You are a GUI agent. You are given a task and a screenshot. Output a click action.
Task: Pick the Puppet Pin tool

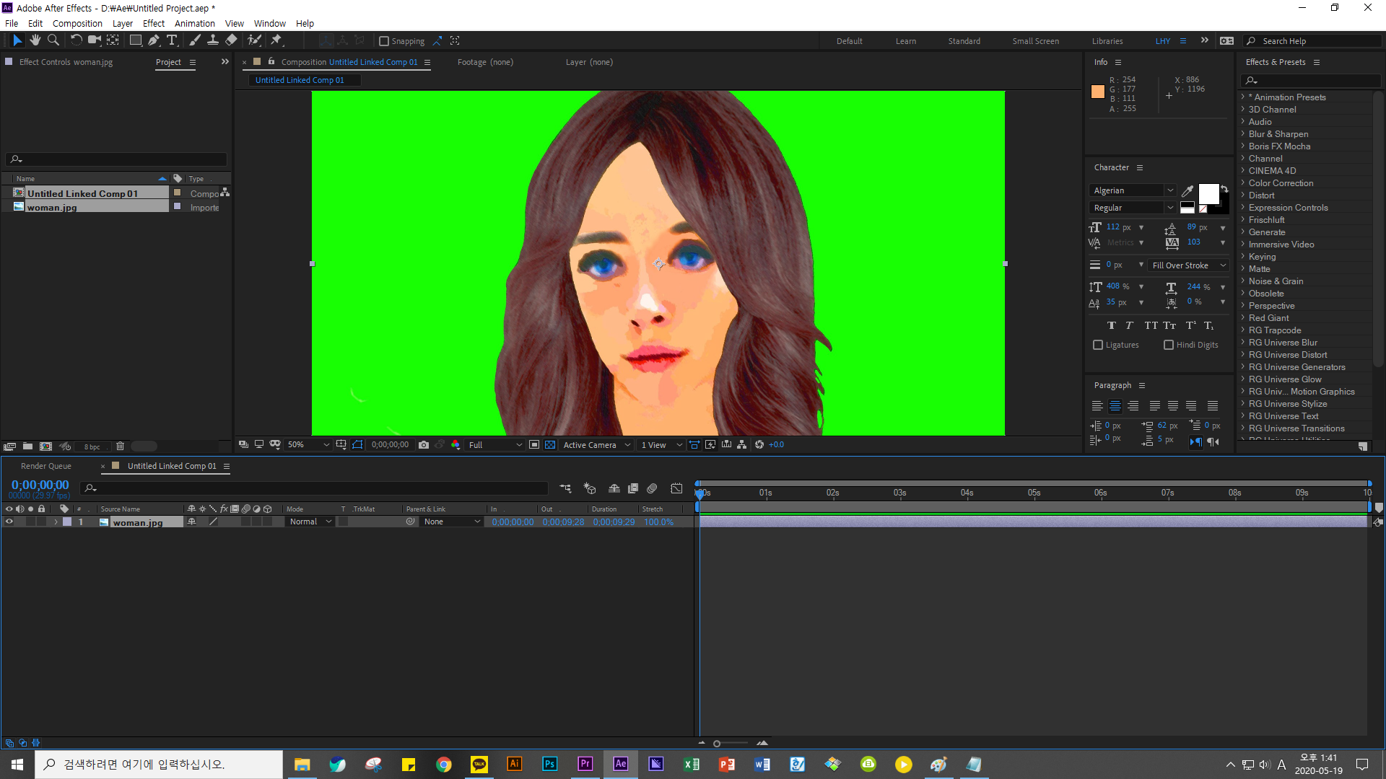tap(276, 40)
